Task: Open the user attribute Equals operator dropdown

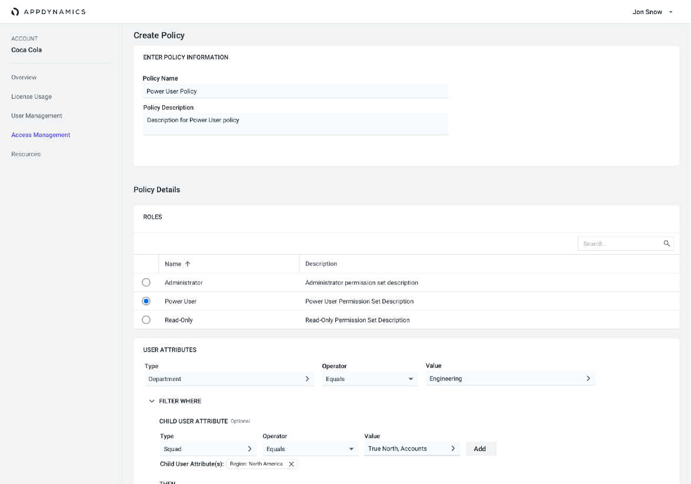Action: click(370, 379)
